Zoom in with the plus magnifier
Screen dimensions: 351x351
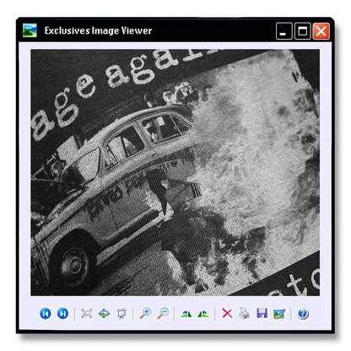point(145,313)
